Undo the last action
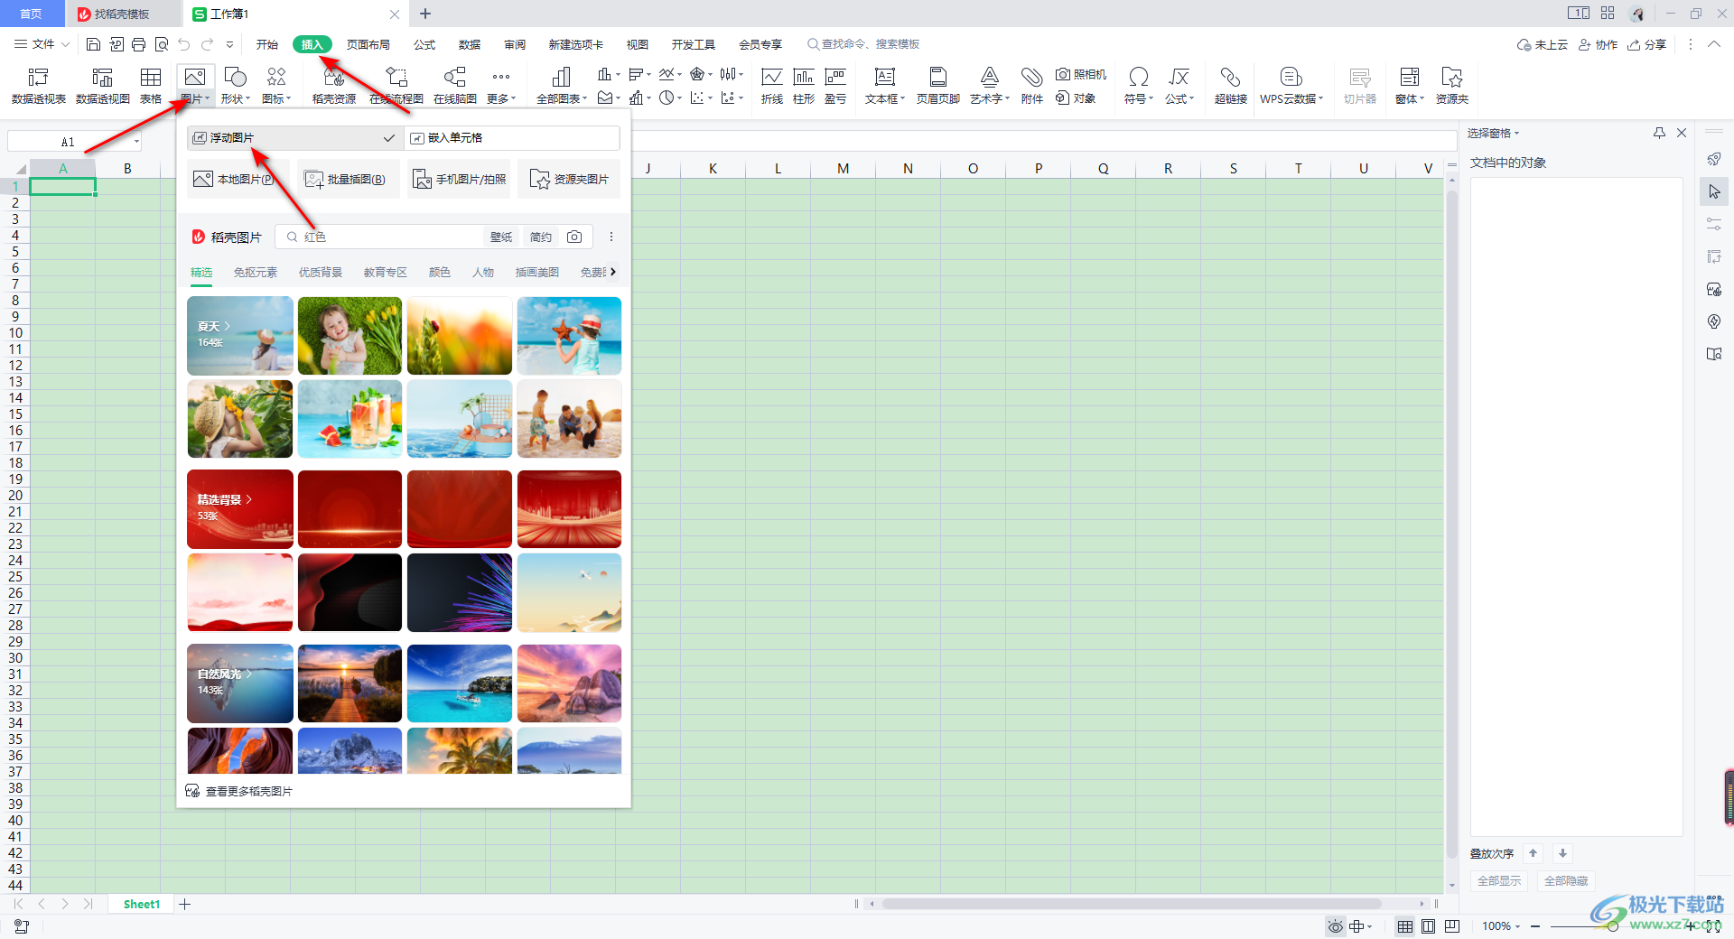This screenshot has width=1734, height=939. 184,44
